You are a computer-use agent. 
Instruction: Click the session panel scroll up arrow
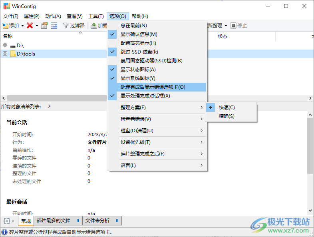tap(310, 115)
